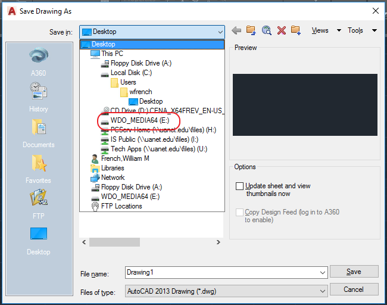
Task: Select PCServ Home (H:) network drive
Action: click(158, 130)
